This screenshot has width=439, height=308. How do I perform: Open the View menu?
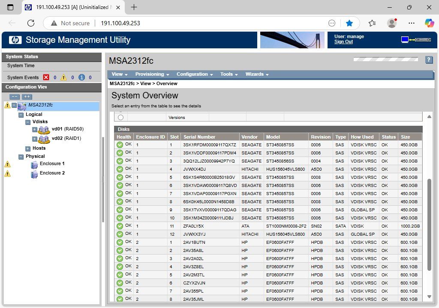tap(120, 74)
